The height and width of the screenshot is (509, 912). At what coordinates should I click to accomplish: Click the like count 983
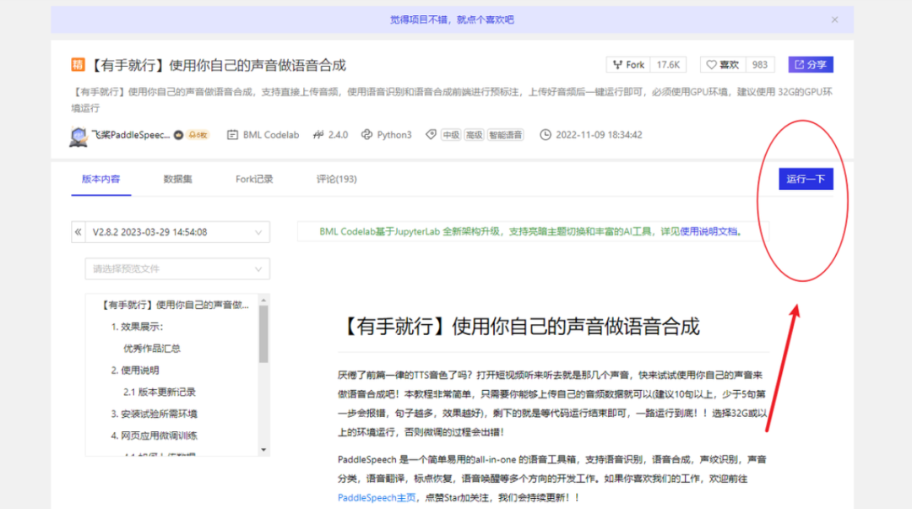(x=760, y=64)
